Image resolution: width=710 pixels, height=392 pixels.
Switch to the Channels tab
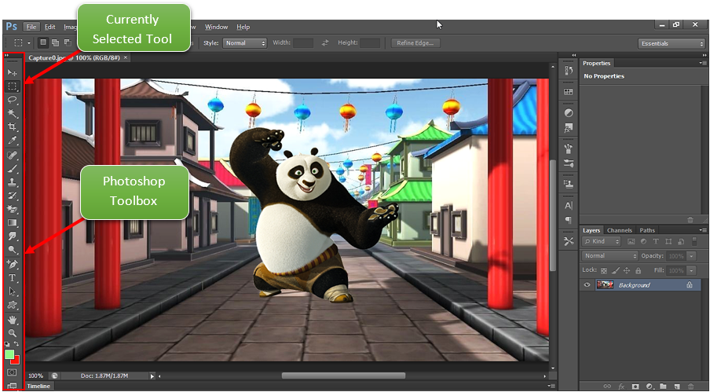coord(620,230)
